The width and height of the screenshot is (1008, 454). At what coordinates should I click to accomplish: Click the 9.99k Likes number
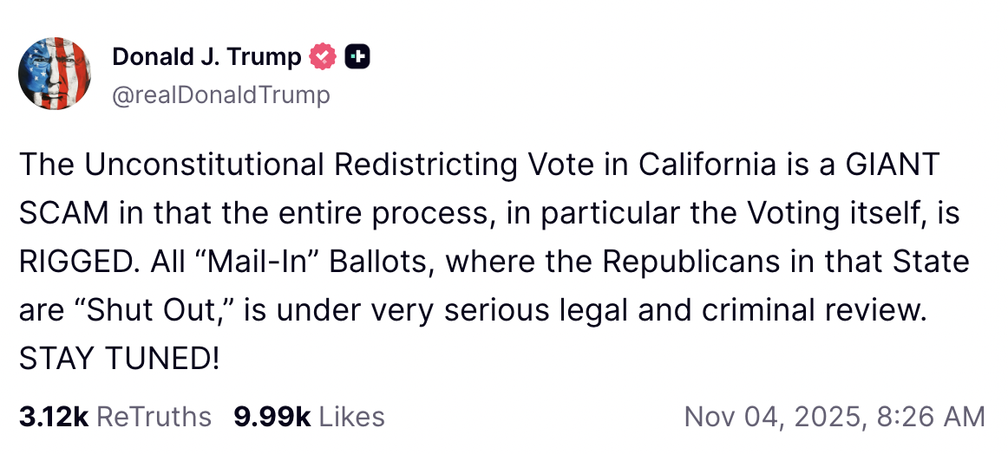pos(272,417)
